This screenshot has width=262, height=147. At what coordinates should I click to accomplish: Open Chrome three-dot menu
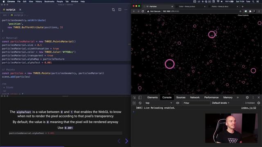click(259, 11)
